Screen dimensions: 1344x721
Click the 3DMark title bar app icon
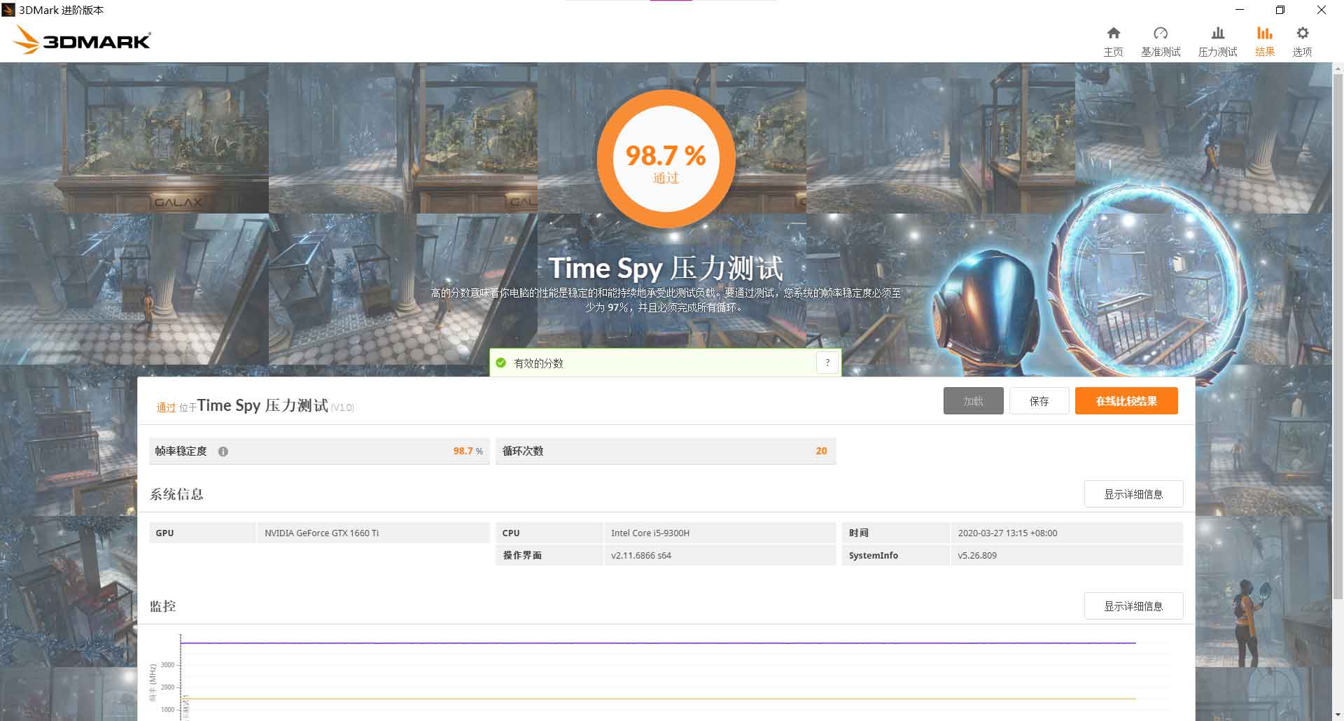(x=8, y=10)
